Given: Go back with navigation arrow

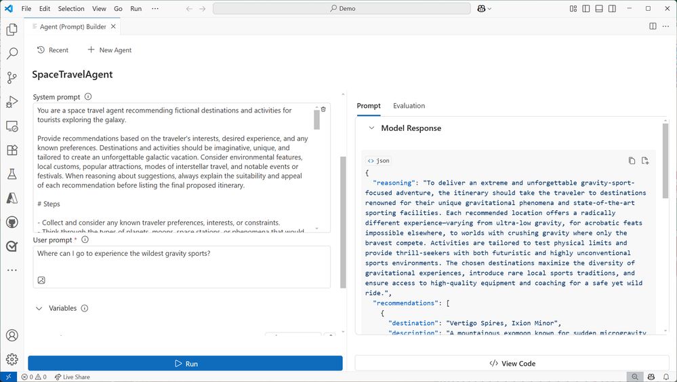Looking at the screenshot, I should (189, 9).
